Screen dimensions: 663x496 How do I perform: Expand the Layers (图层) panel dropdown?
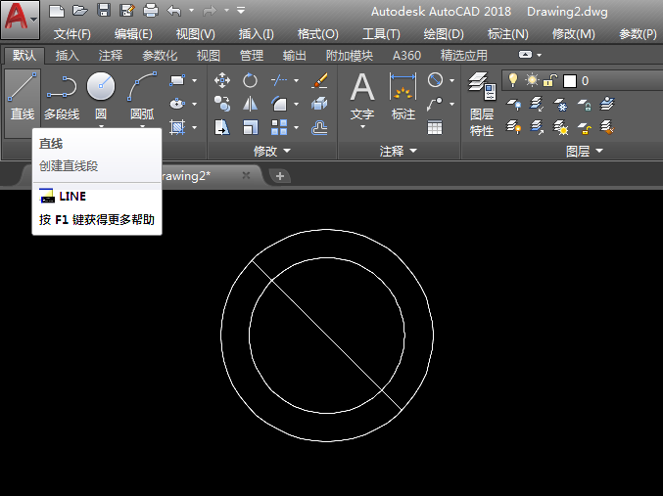pos(585,152)
